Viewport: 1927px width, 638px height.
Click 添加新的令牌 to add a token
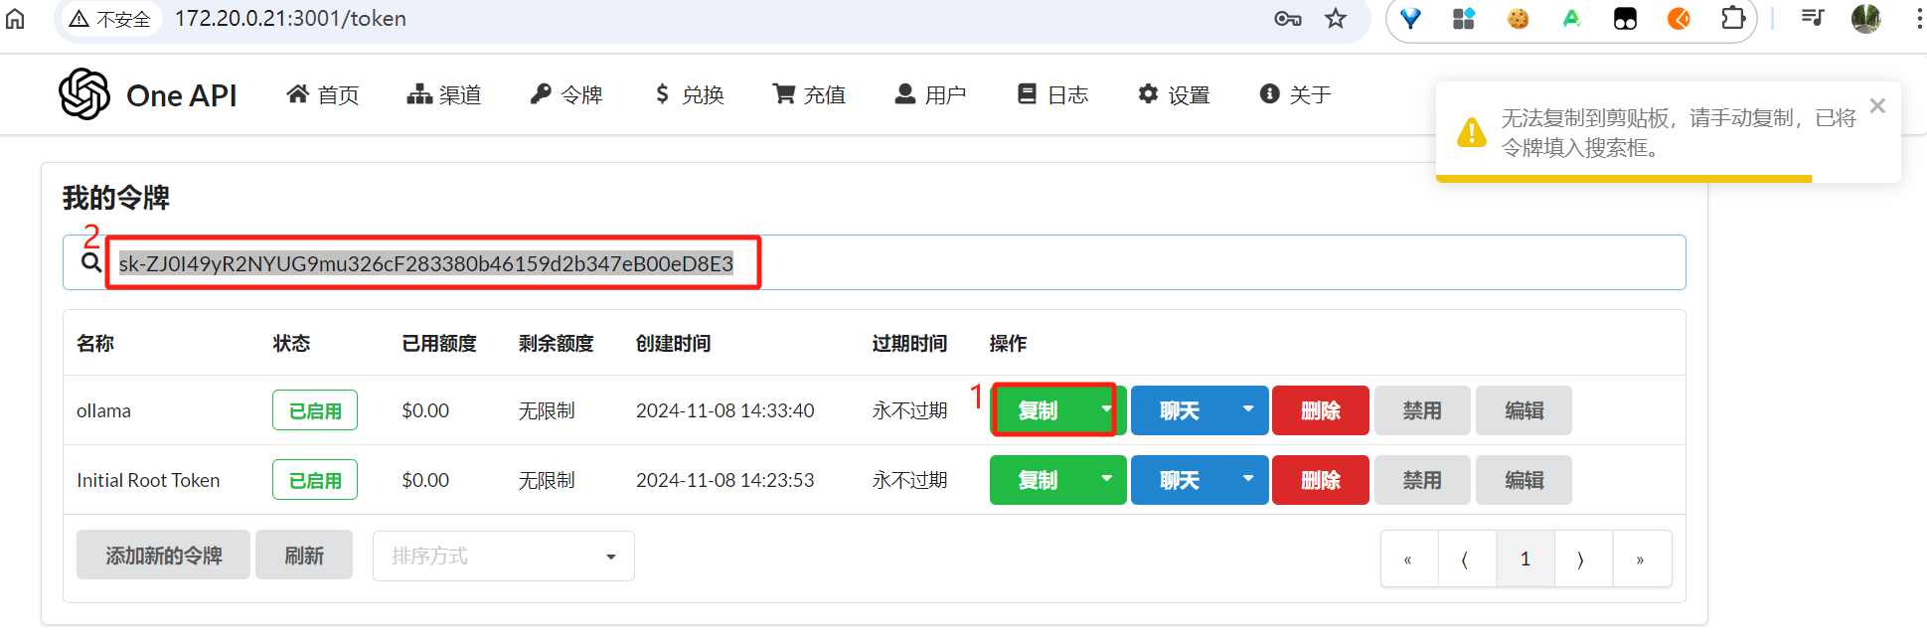(x=164, y=556)
